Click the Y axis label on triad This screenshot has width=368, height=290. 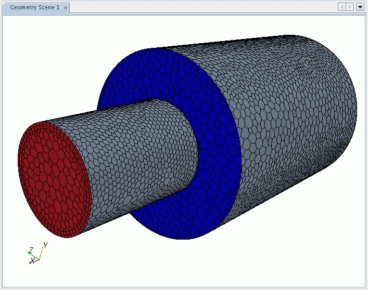pos(46,245)
